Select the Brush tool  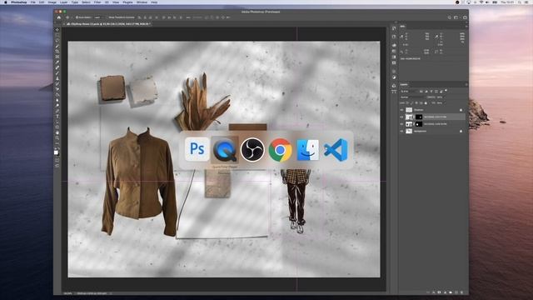click(57, 73)
